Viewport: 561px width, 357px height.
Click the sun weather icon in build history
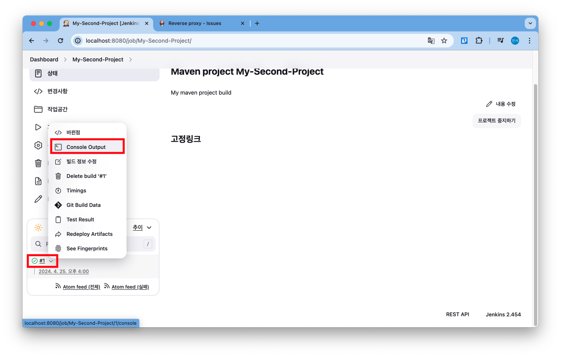[38, 227]
